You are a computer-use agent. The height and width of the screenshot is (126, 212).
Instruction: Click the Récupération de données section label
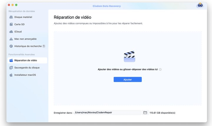(21, 11)
